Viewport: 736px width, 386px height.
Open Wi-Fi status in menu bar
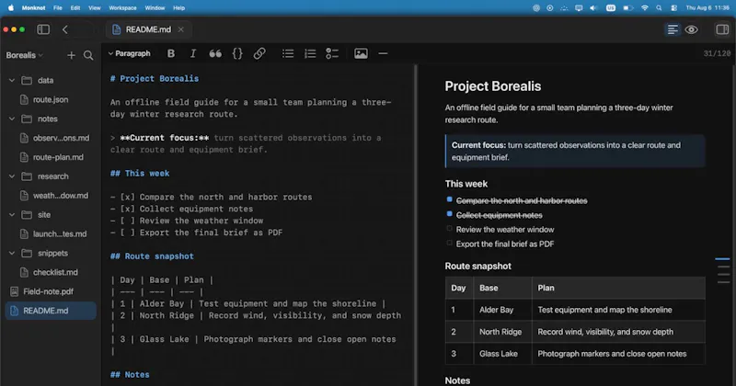pos(645,8)
